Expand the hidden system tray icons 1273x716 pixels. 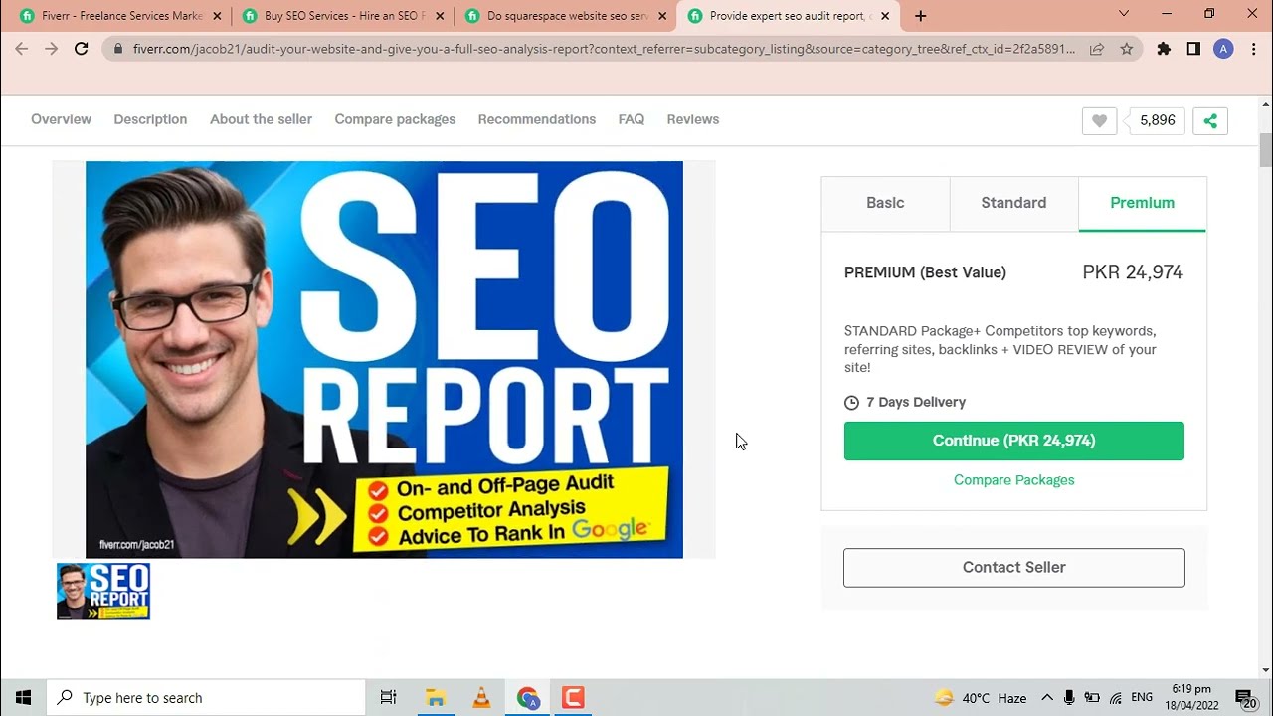(x=1046, y=697)
